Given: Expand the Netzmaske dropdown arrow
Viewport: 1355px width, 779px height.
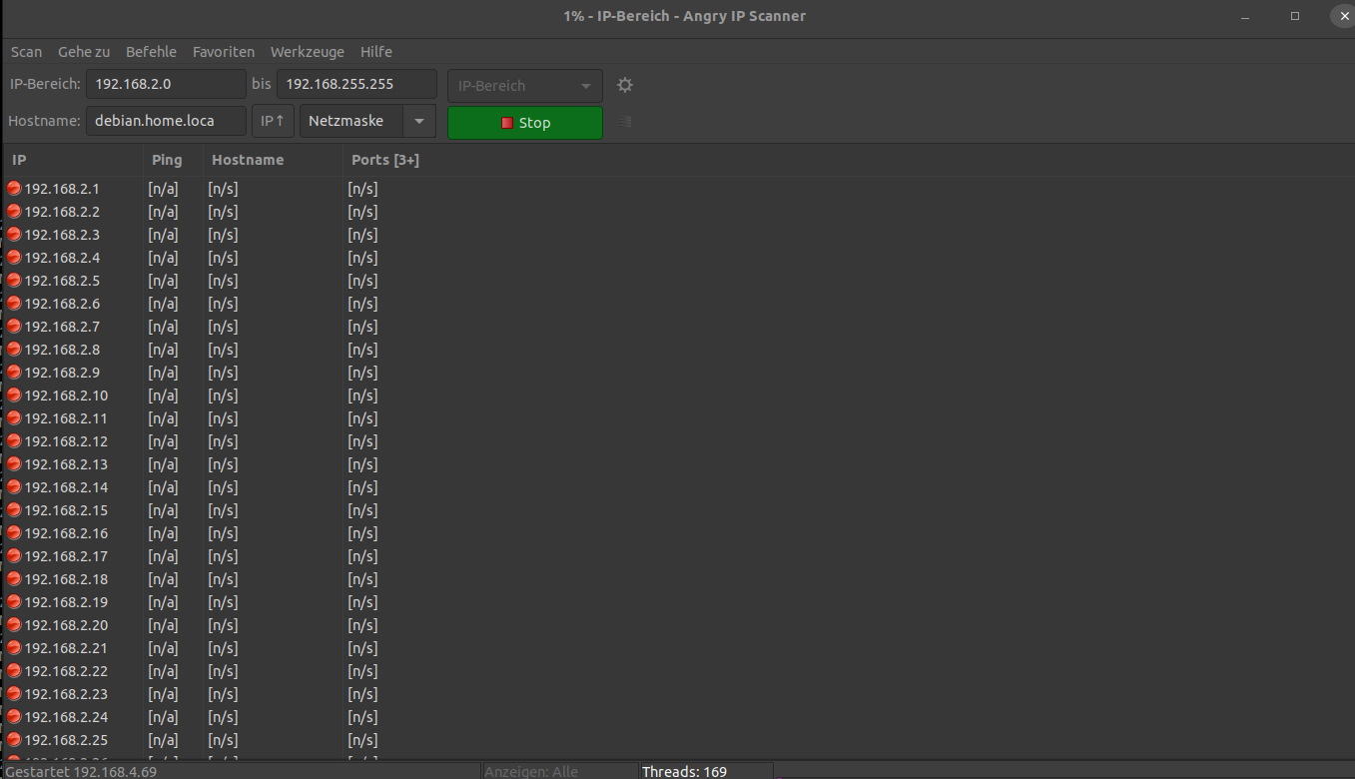Looking at the screenshot, I should click(x=419, y=121).
